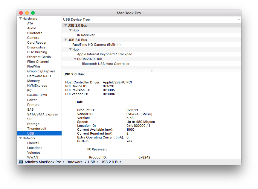The image size is (258, 189).
Task: Select PCI in the sidebar
Action: tap(30, 90)
